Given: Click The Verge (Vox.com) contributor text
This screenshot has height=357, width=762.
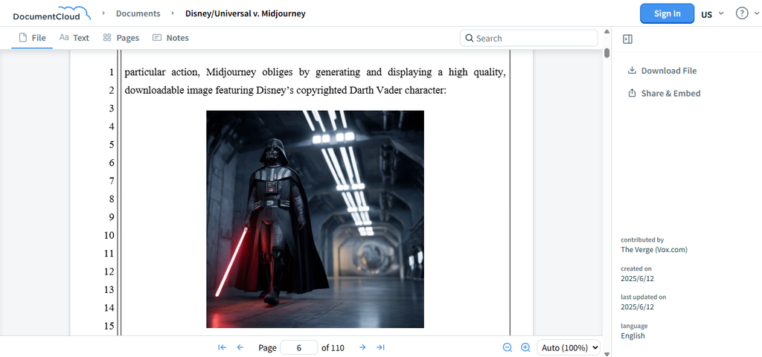Looking at the screenshot, I should [x=654, y=250].
